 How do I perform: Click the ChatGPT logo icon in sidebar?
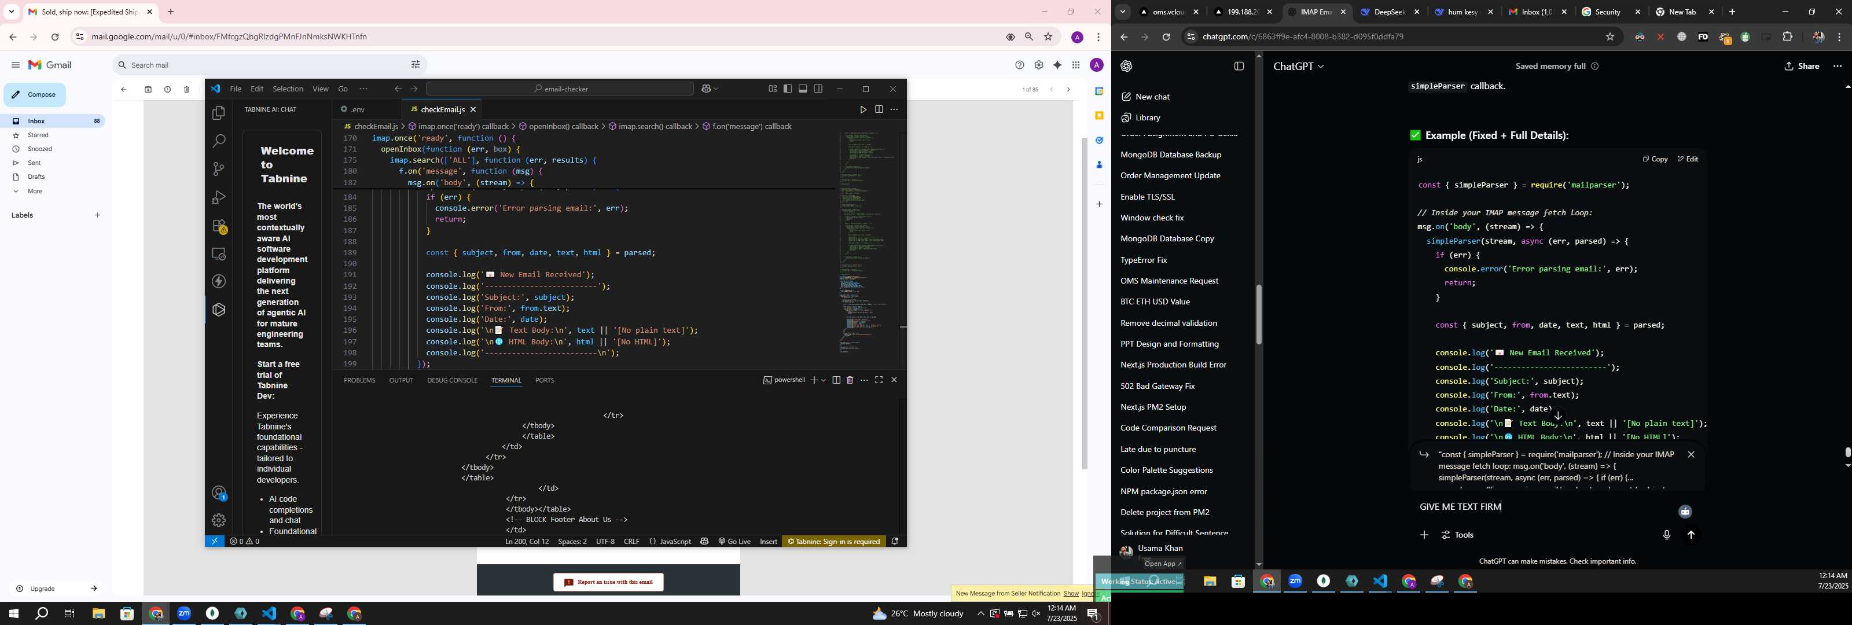[x=1127, y=66]
